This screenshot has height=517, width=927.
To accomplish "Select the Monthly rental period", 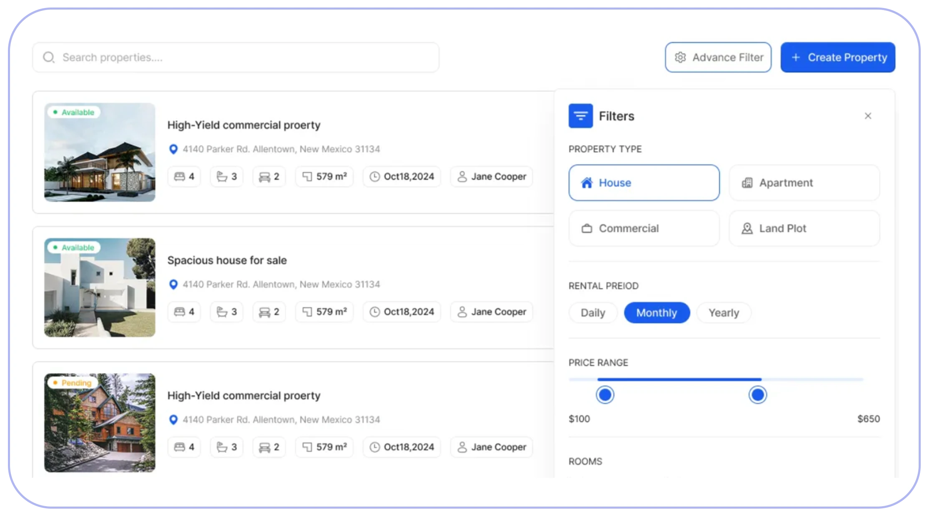I will pyautogui.click(x=657, y=313).
